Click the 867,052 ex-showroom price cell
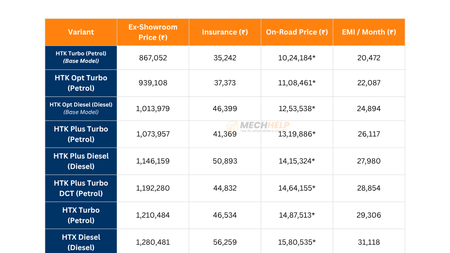This screenshot has height=253, width=450. 152,57
